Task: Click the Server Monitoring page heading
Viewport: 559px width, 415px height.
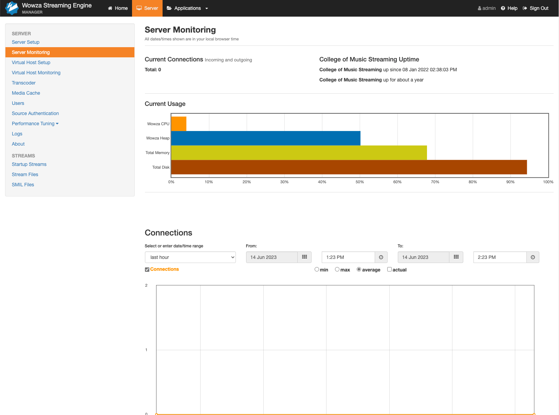Action: (x=180, y=30)
